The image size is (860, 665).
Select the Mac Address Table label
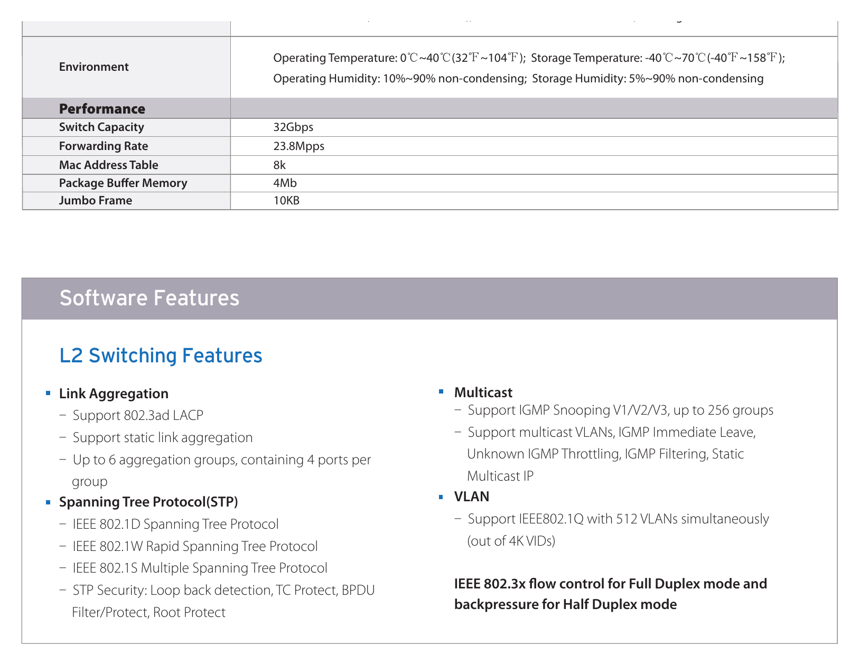pyautogui.click(x=109, y=165)
